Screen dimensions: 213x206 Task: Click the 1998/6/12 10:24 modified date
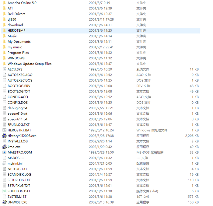(x=101, y=130)
